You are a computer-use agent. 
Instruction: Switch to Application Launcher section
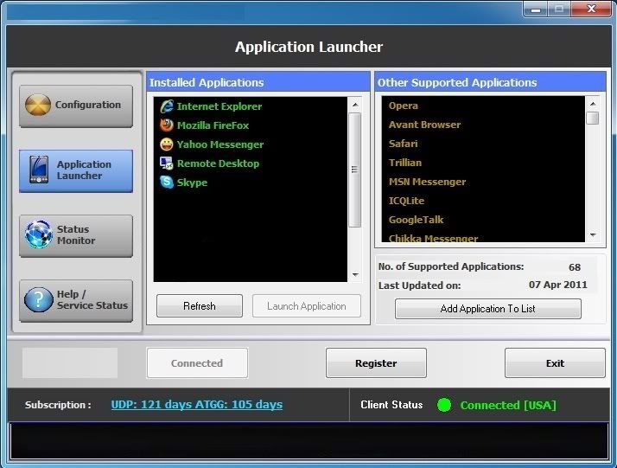point(76,170)
